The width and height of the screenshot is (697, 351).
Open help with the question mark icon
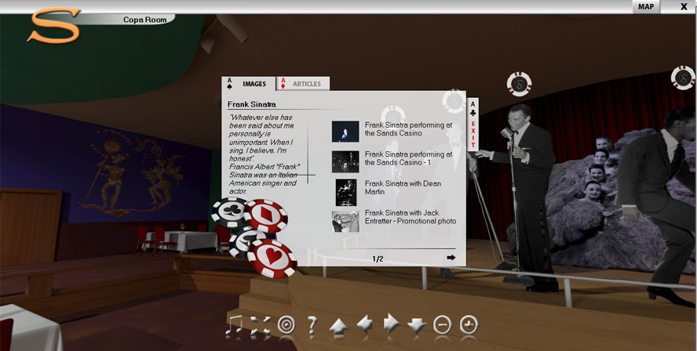[312, 325]
